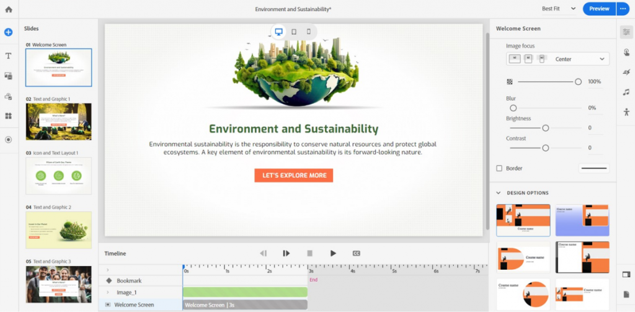The height and width of the screenshot is (312, 635).
Task: Click the Home icon in top-left corner
Action: [9, 9]
